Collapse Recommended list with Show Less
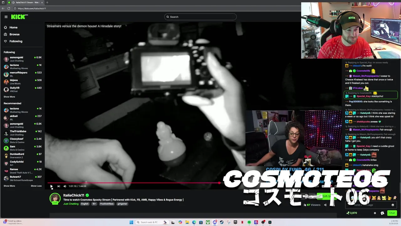The image size is (401, 226). tap(36, 186)
